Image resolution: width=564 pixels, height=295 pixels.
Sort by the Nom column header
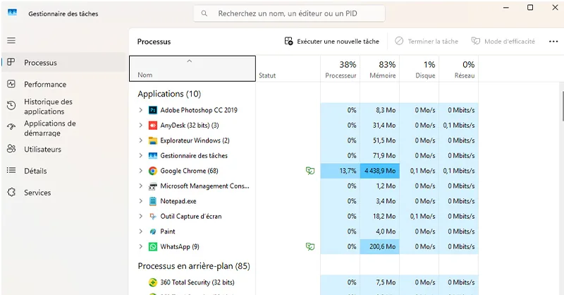192,68
